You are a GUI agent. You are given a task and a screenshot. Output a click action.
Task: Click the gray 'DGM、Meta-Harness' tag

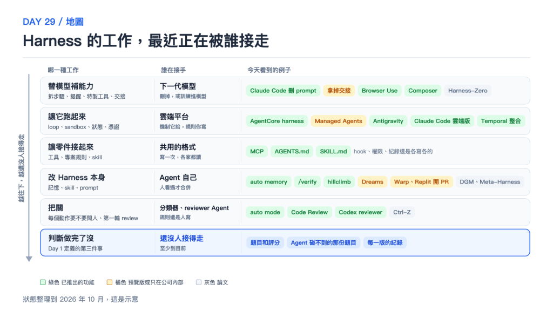490,182
